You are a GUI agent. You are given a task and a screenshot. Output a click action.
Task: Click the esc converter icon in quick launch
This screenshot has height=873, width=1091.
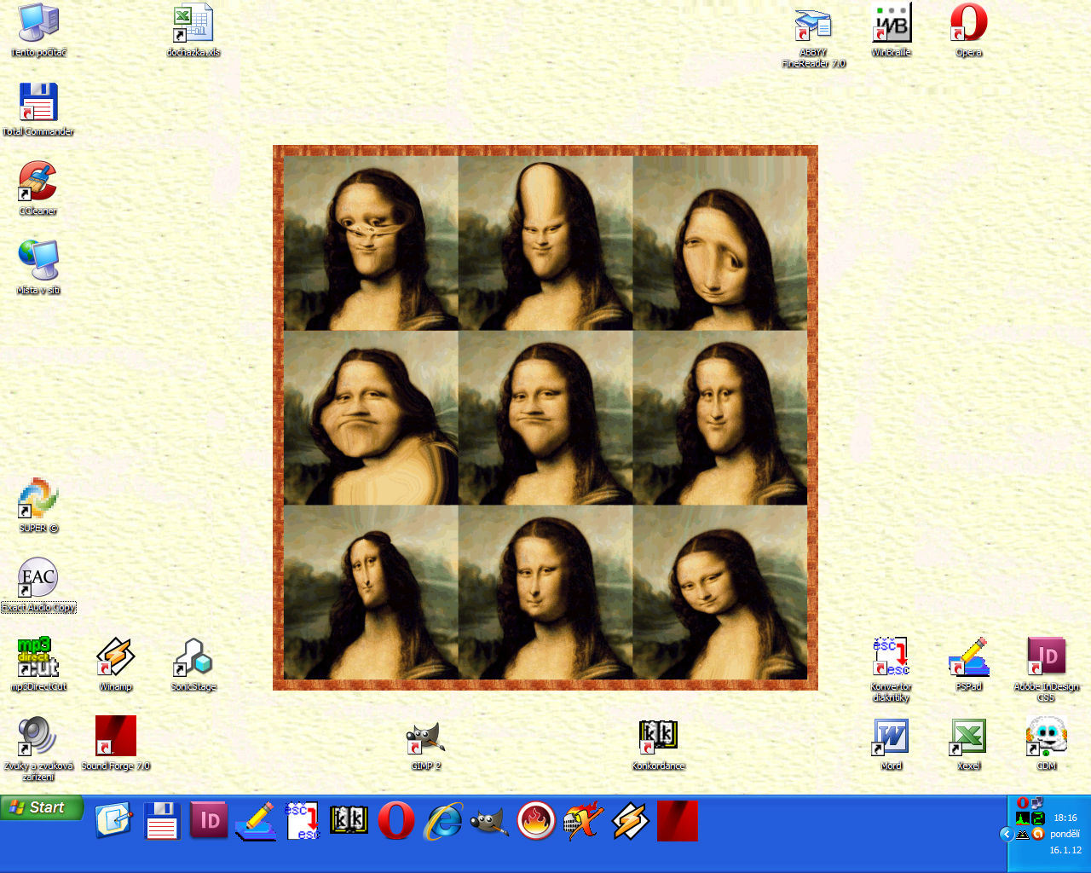303,821
